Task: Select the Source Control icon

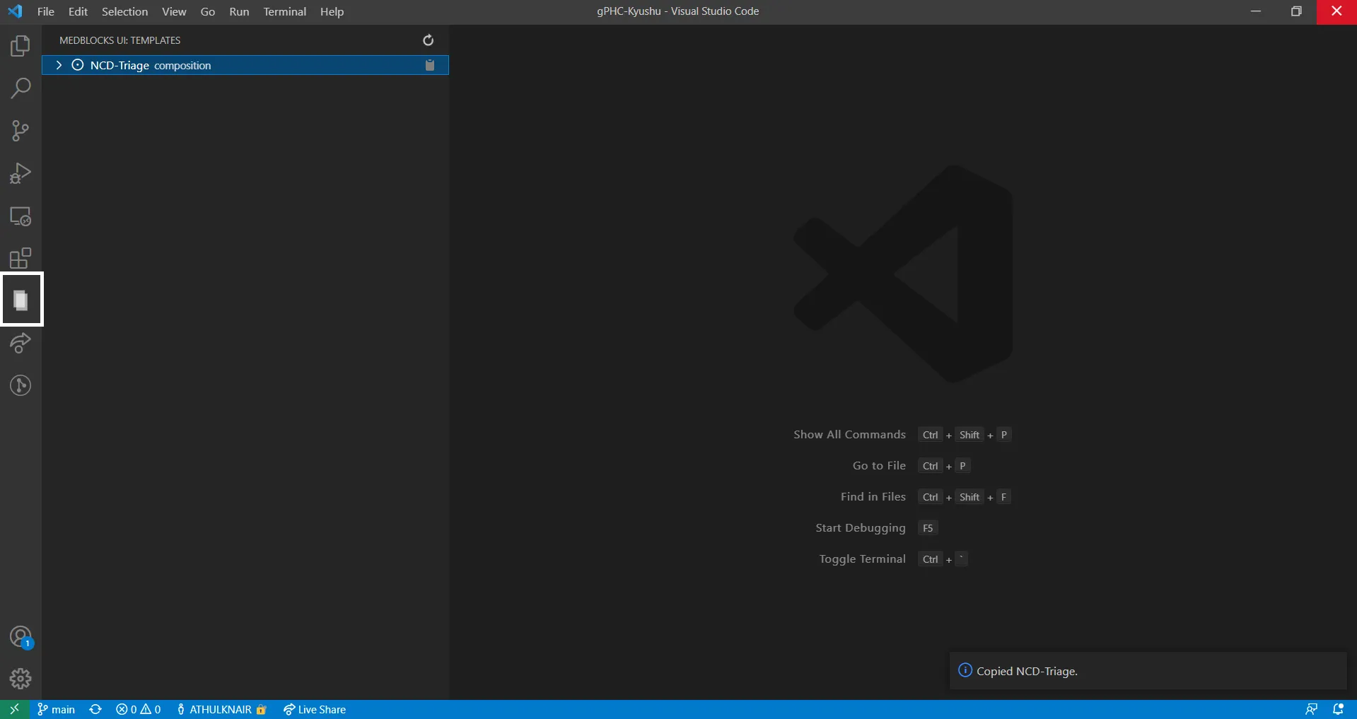Action: coord(21,130)
